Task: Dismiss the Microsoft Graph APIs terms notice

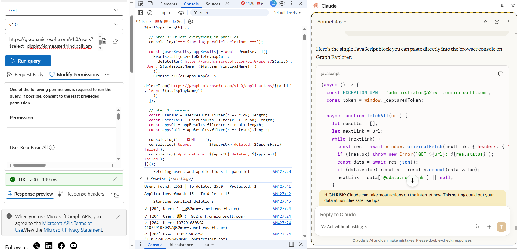Action: (118, 217)
